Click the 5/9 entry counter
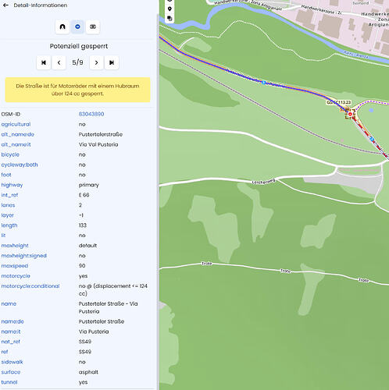Image resolution: width=389 pixels, height=390 pixels. click(x=77, y=62)
